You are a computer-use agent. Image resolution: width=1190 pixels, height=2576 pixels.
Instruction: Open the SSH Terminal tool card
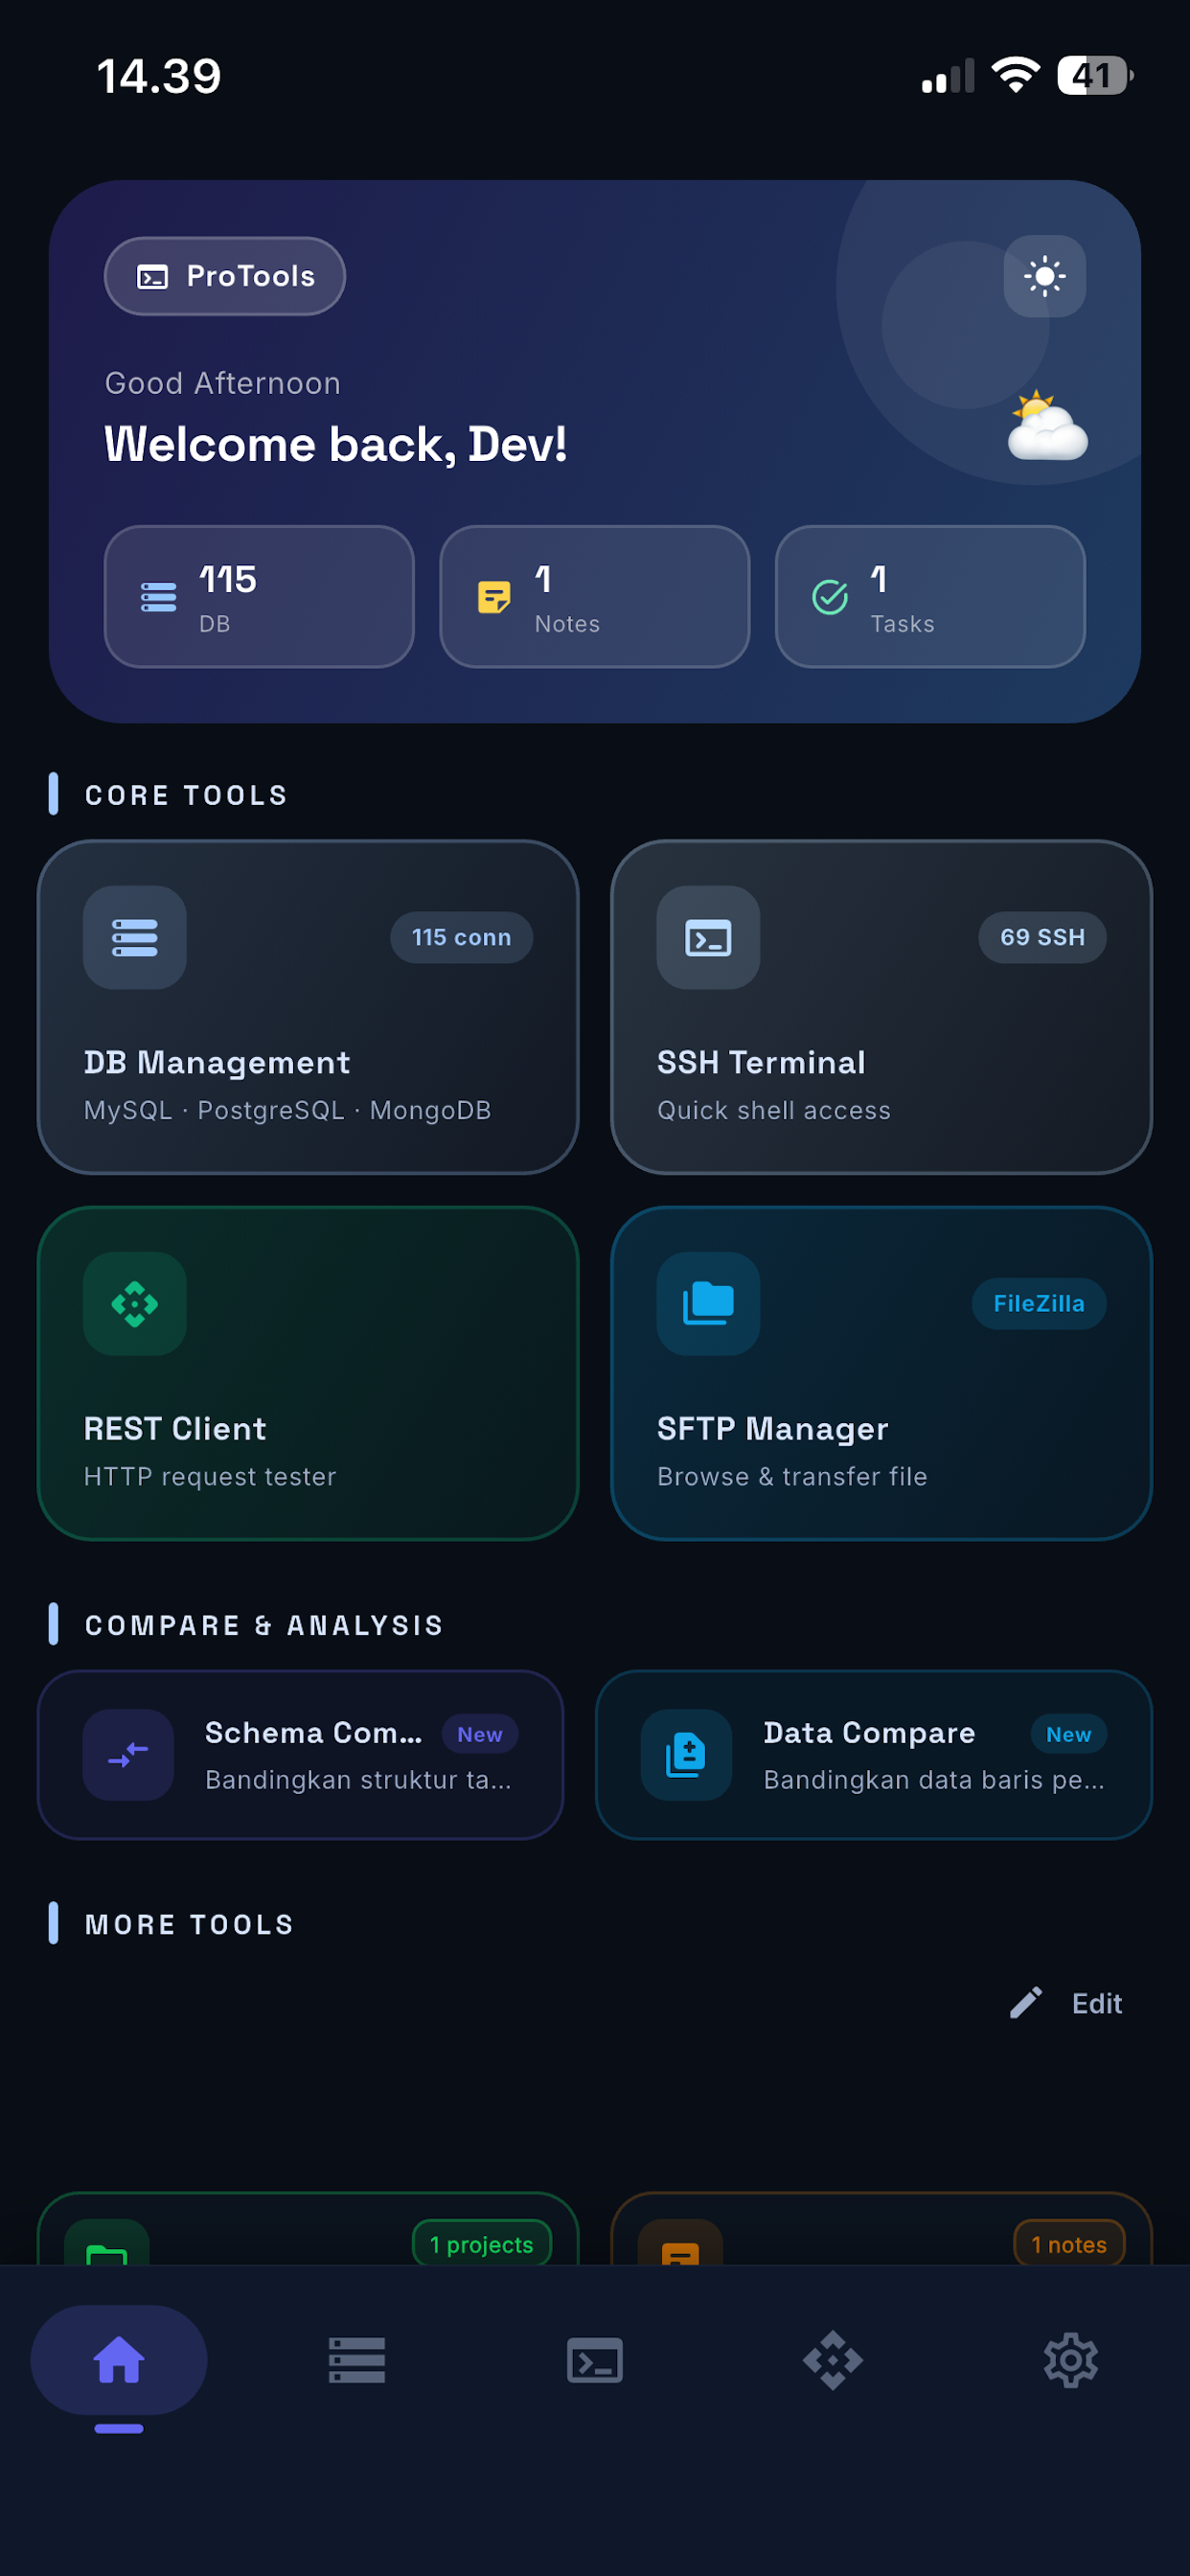881,1007
